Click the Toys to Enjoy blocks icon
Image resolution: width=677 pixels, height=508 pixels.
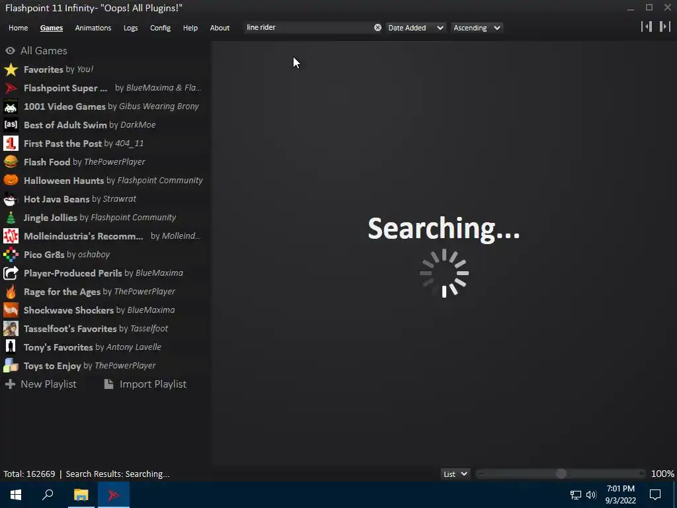11,366
